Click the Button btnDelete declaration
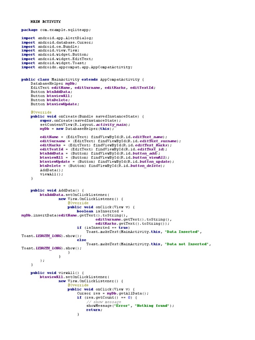Image resolution: width=255 pixels, height=340 pixels. point(50,100)
